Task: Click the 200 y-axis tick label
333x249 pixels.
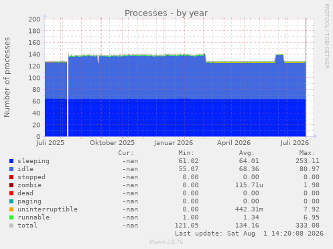Action: point(34,19)
